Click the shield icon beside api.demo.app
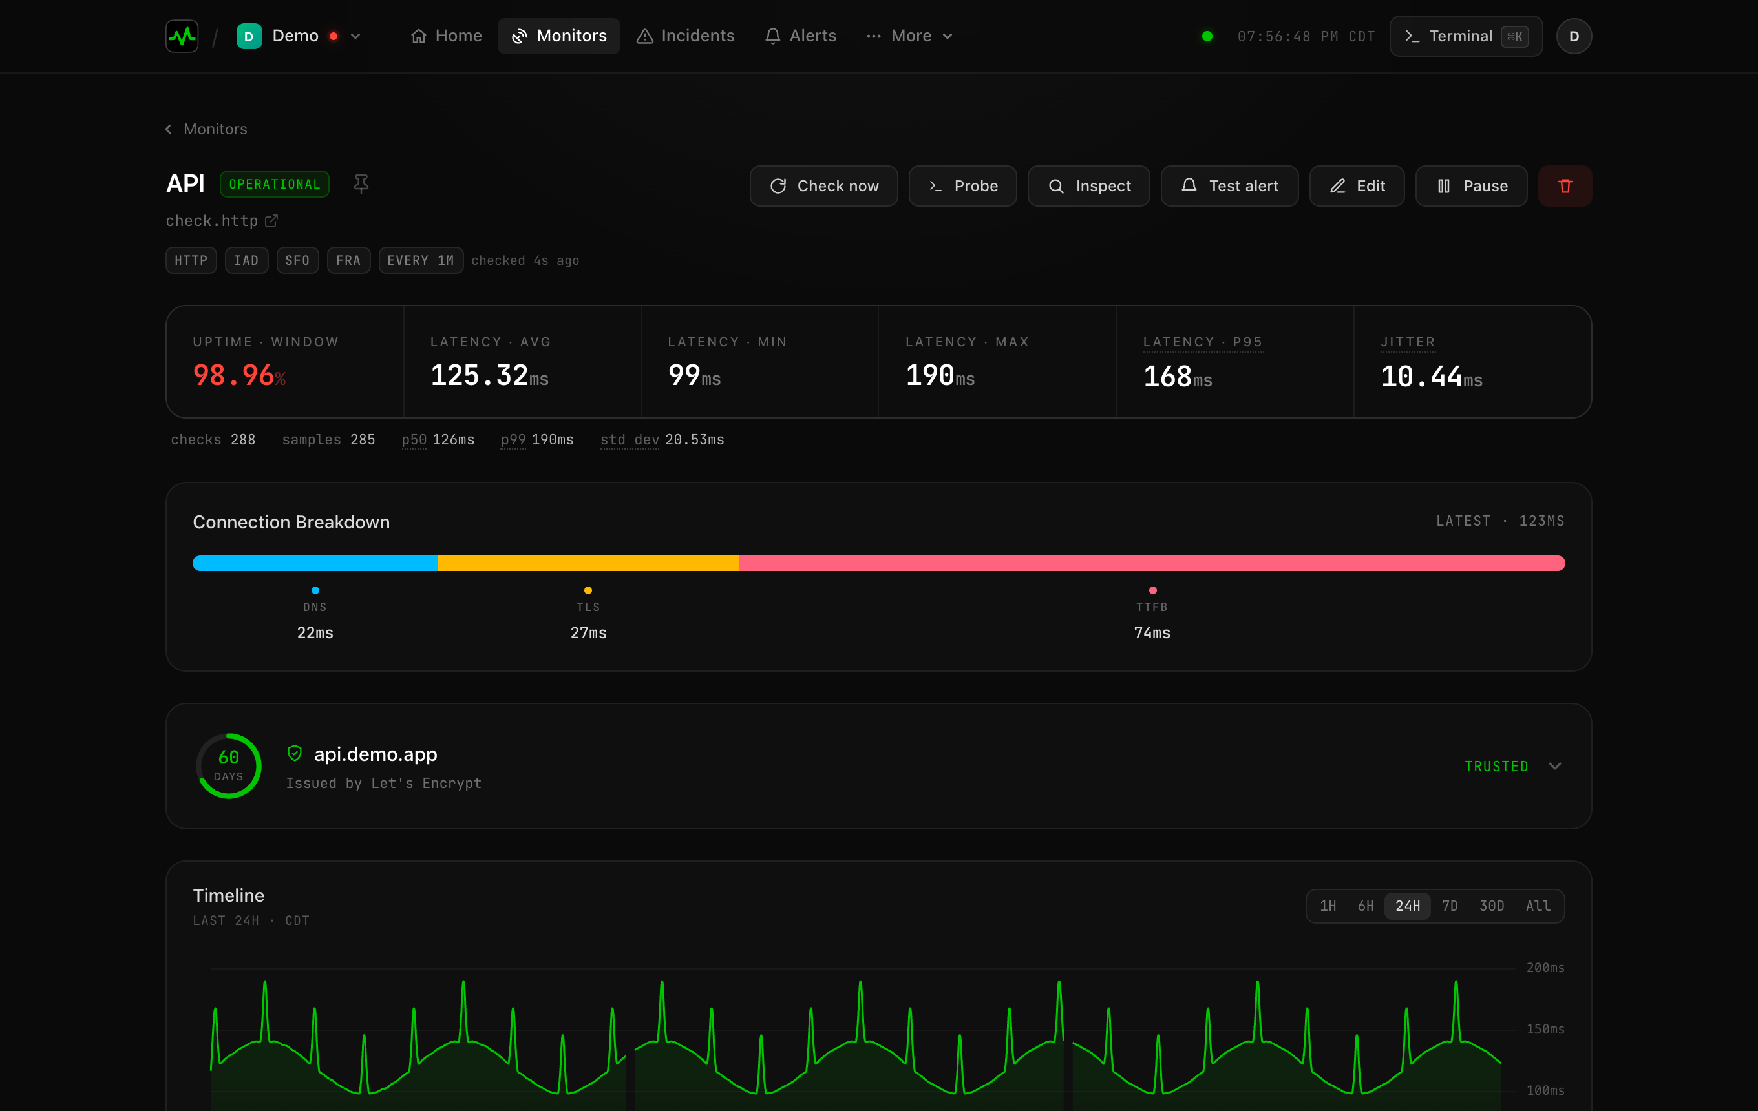This screenshot has width=1758, height=1111. (295, 754)
